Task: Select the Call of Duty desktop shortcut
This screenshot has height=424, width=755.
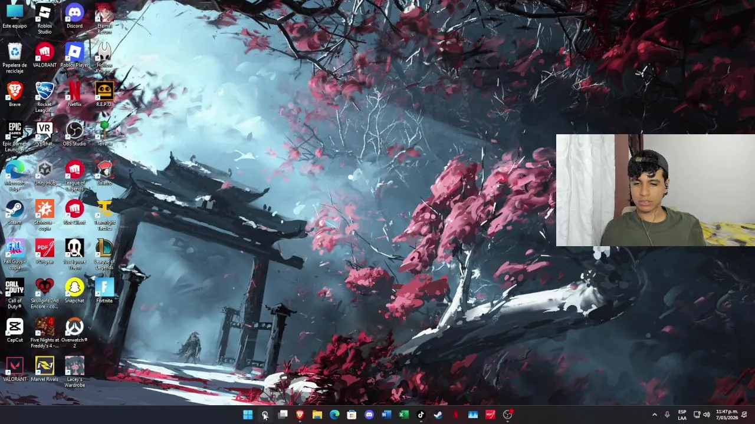Action: 15,293
